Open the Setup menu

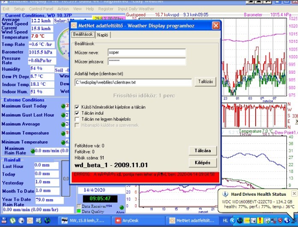(x=19, y=9)
